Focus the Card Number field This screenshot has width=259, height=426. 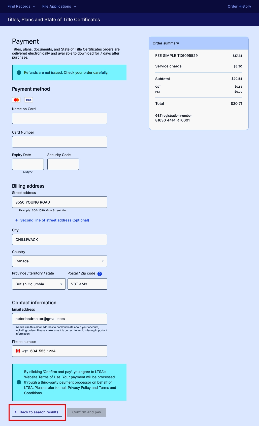coord(60,142)
